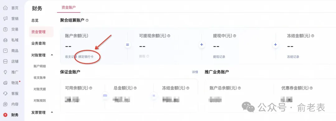Click the 收支记录 link
Viewport: 336px width, 121px height.
[71, 57]
